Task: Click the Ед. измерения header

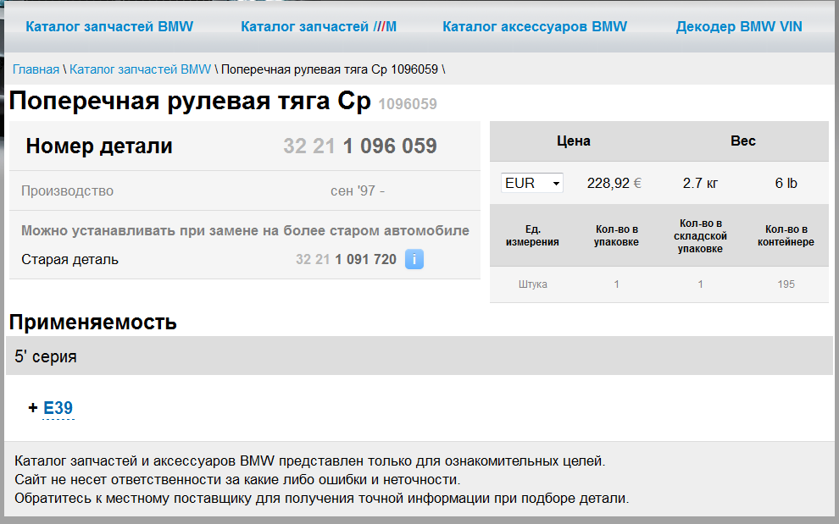Action: tap(532, 236)
